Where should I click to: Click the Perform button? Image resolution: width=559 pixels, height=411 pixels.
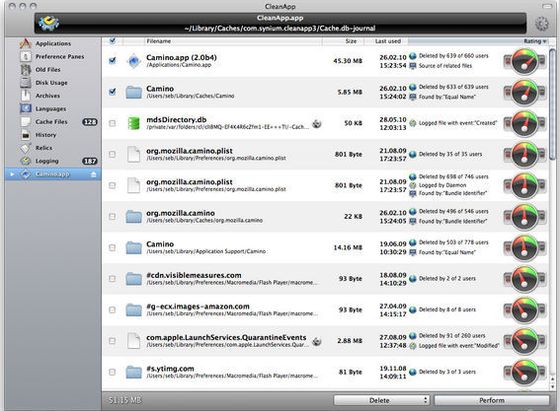(491, 400)
